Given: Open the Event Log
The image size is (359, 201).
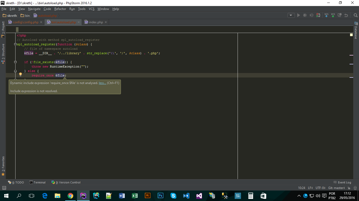Looking at the screenshot, I should (x=342, y=182).
